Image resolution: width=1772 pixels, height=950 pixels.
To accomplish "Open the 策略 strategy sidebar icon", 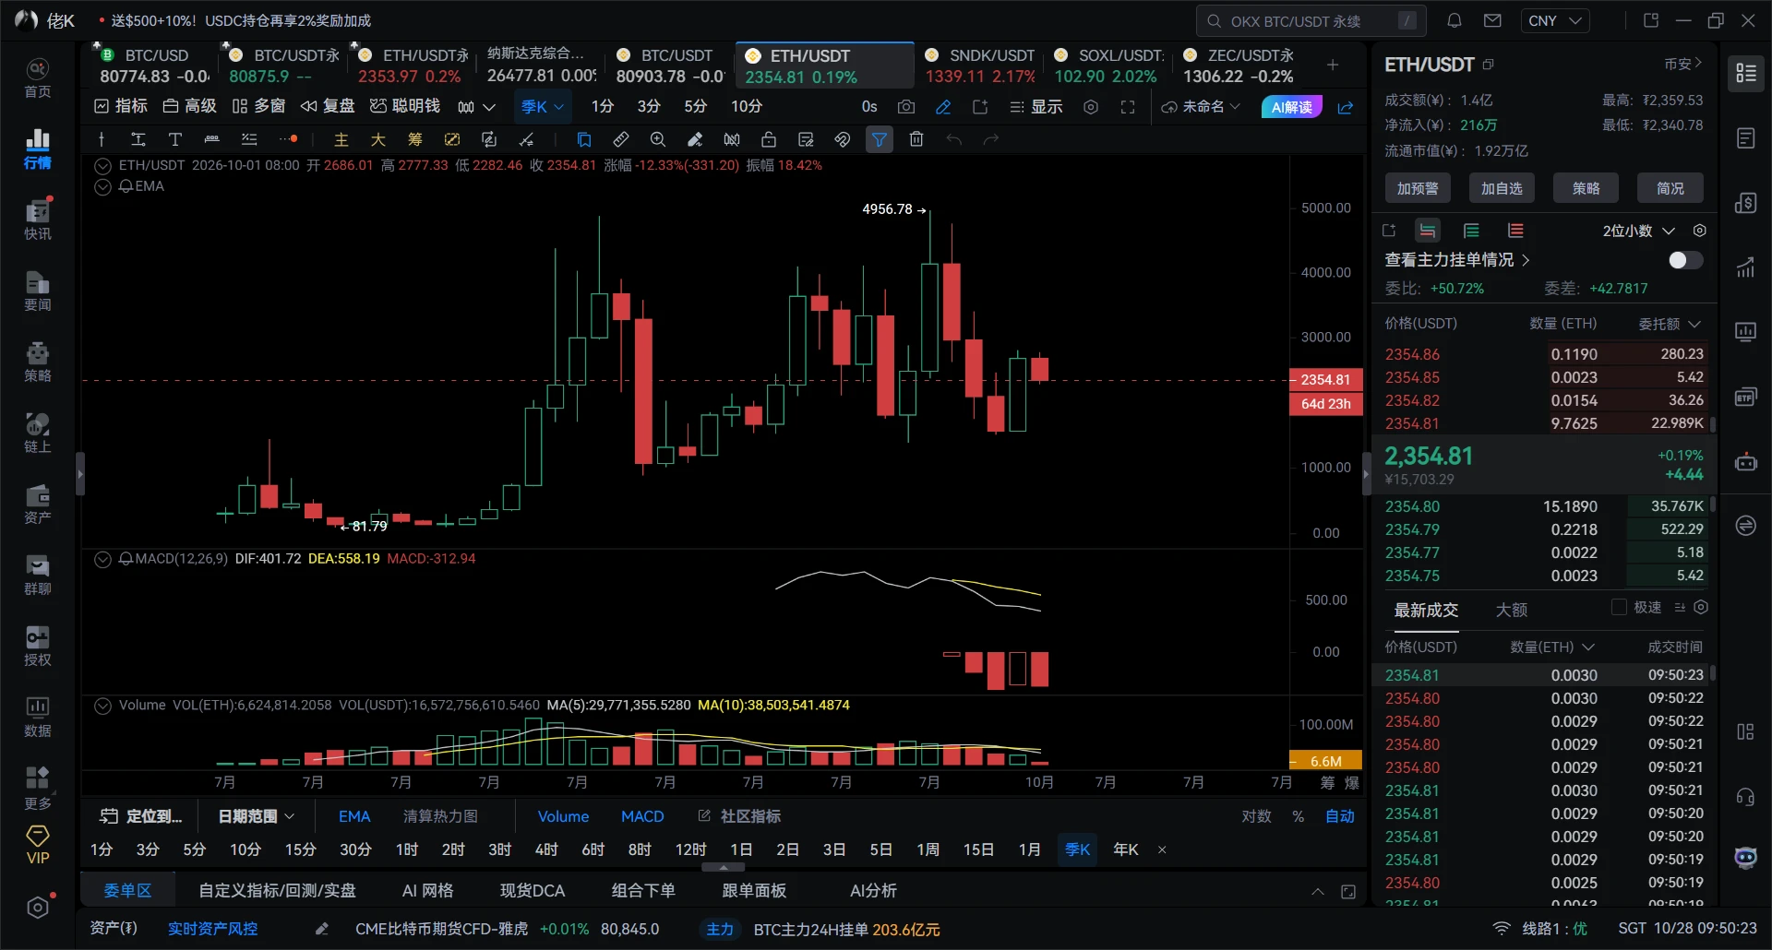I will (38, 362).
